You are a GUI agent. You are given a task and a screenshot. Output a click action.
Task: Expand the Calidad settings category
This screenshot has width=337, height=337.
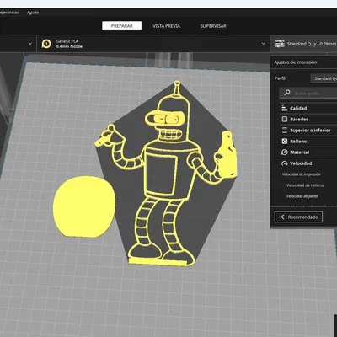pyautogui.click(x=308, y=108)
